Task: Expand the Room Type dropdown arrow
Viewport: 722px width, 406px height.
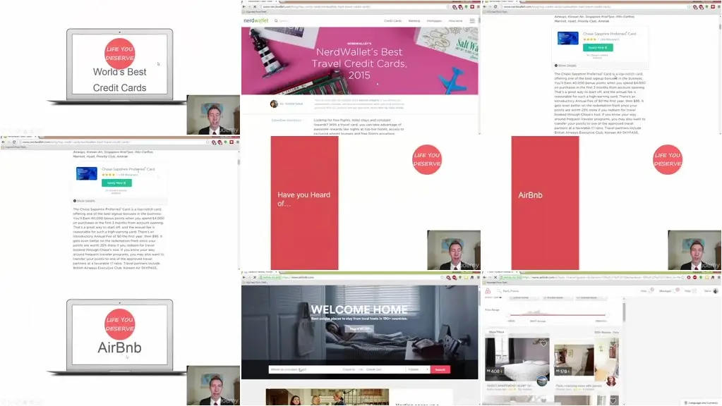Action: point(500,297)
